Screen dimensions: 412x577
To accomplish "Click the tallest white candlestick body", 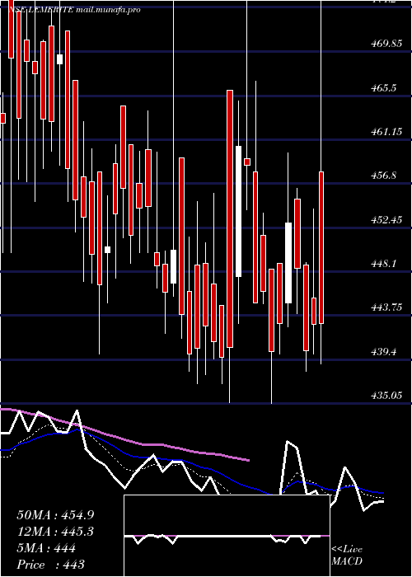I will (x=238, y=211).
